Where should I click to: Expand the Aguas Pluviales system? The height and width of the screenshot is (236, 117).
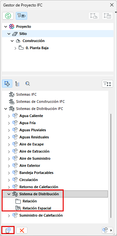(9, 130)
